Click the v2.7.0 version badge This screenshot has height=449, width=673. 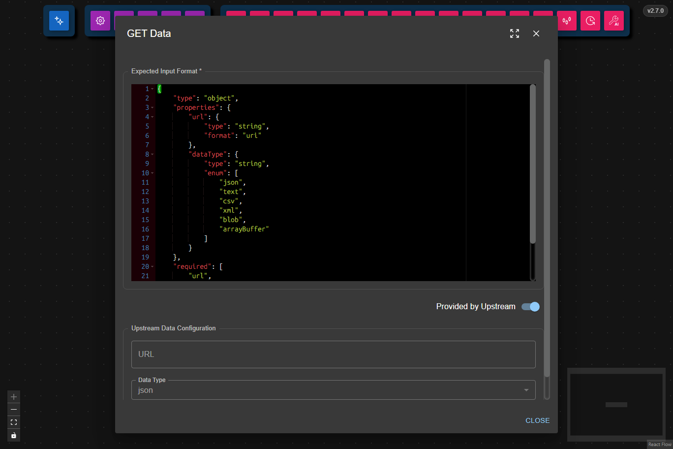(655, 11)
